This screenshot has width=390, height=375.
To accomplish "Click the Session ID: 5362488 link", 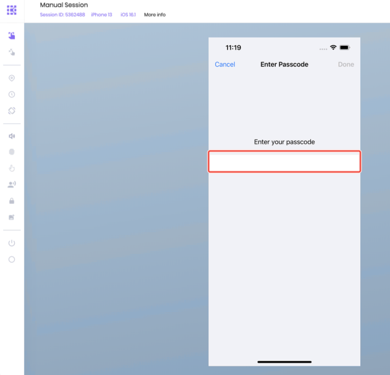I will coord(62,15).
